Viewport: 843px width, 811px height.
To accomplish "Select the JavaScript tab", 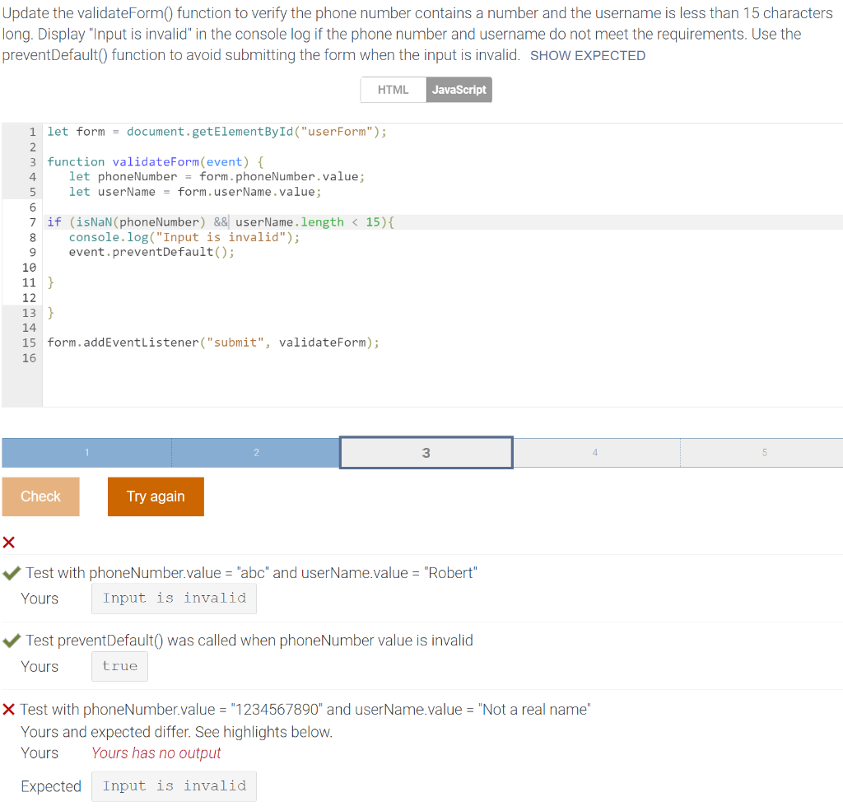I will pyautogui.click(x=459, y=90).
